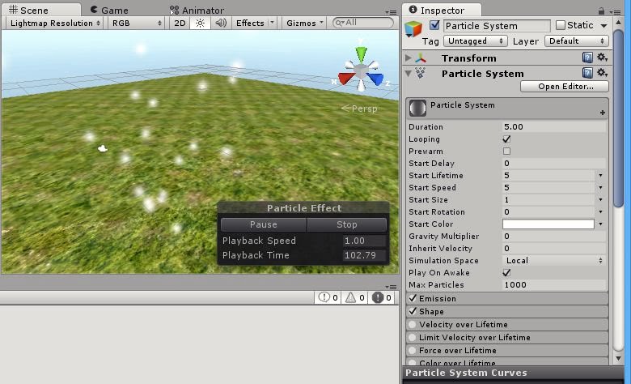The image size is (631, 384).
Task: Pause the particle effect playback
Action: click(263, 224)
